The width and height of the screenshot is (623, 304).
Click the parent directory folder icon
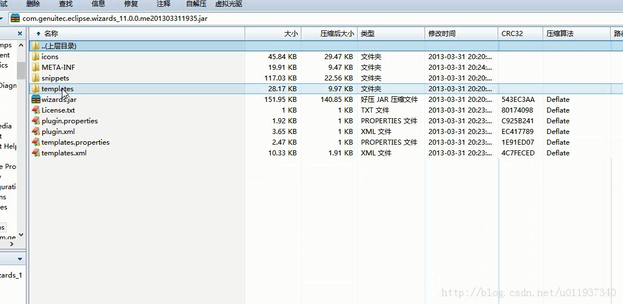tap(36, 46)
